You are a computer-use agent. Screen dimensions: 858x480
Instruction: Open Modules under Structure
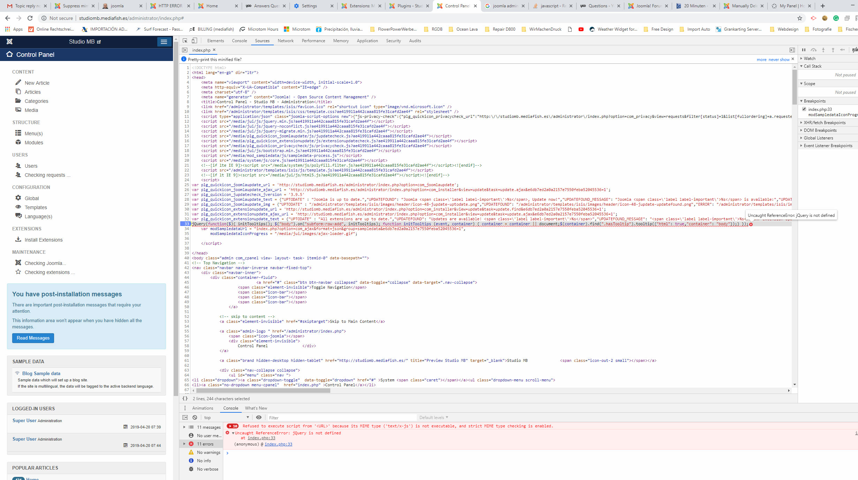34,143
